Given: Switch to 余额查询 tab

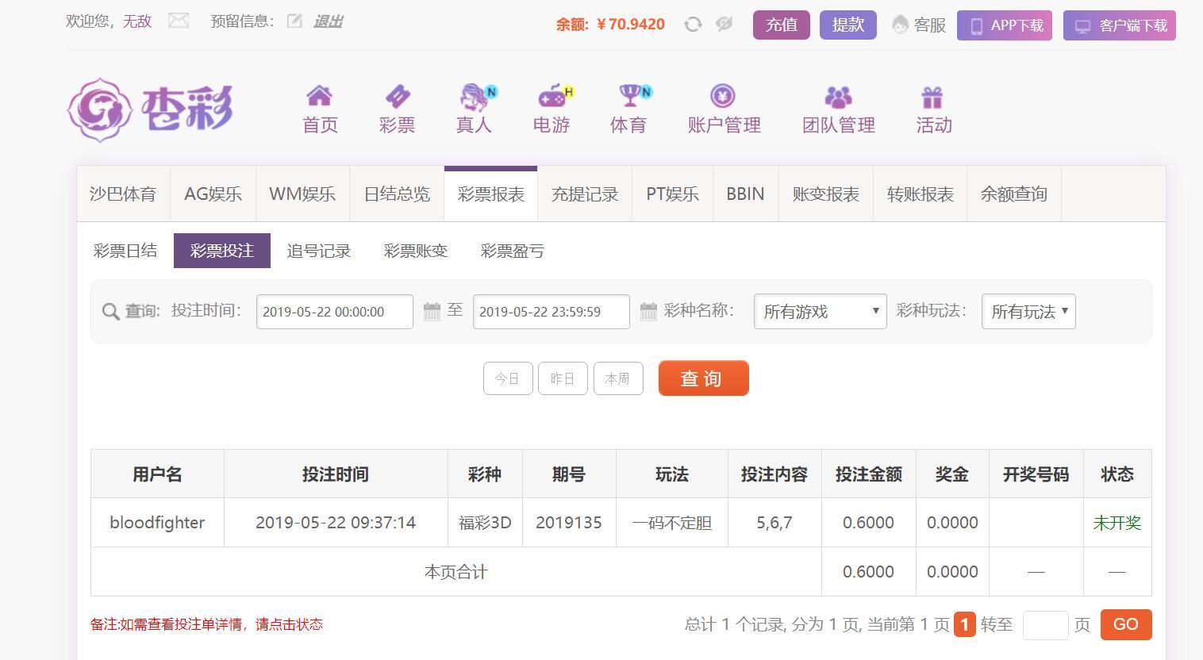Looking at the screenshot, I should (x=1013, y=194).
